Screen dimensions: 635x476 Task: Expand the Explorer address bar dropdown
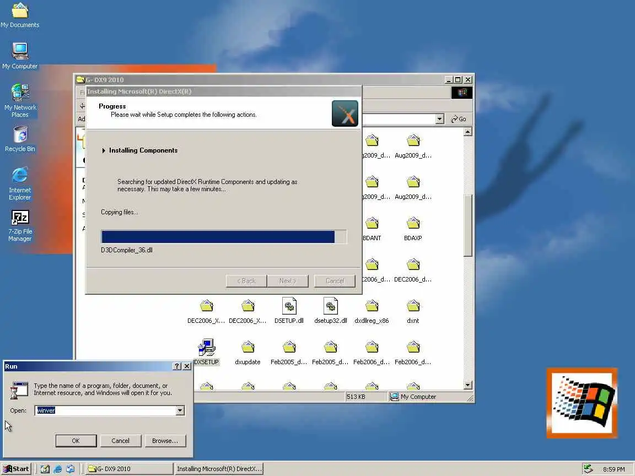[x=440, y=119]
